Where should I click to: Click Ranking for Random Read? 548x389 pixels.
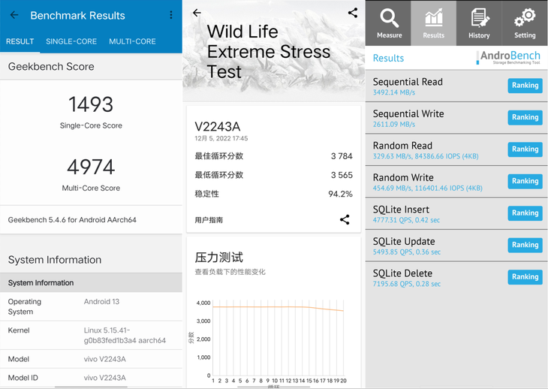525,149
